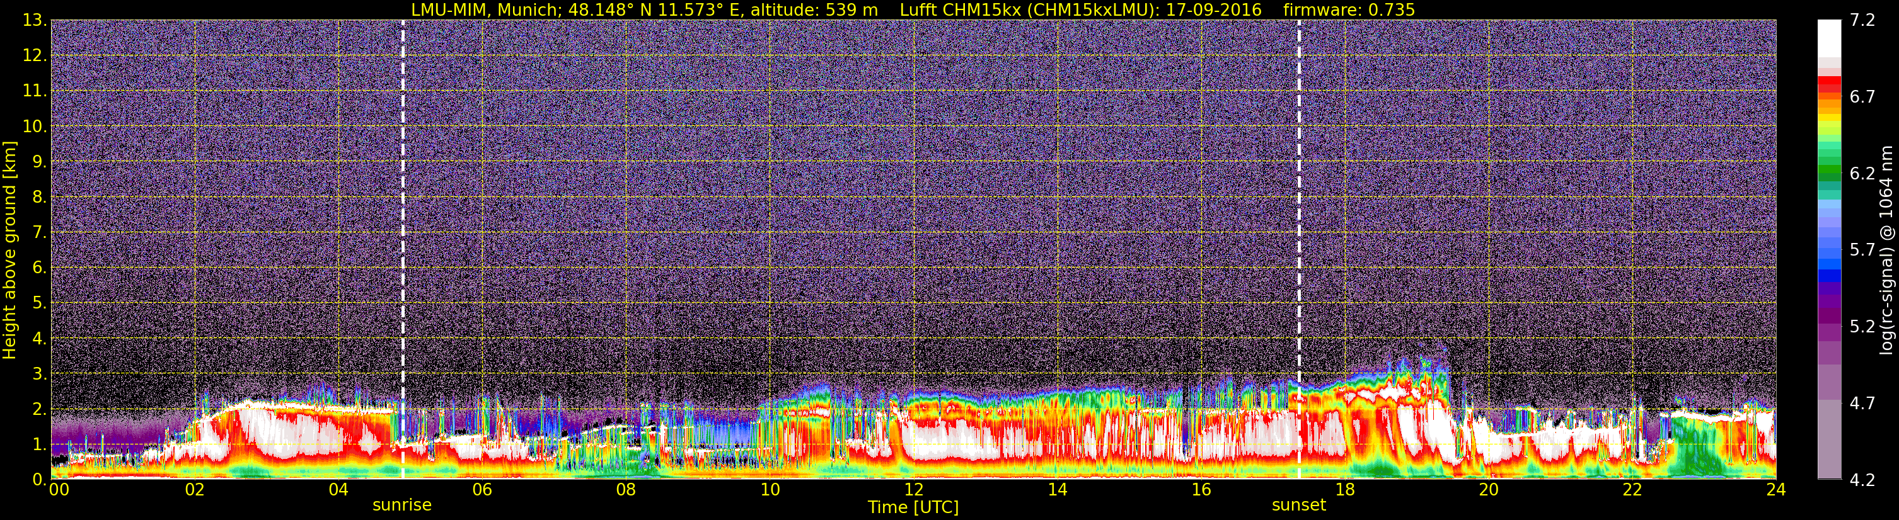Click height axis tick label 3.
The width and height of the screenshot is (1899, 520).
coord(40,373)
